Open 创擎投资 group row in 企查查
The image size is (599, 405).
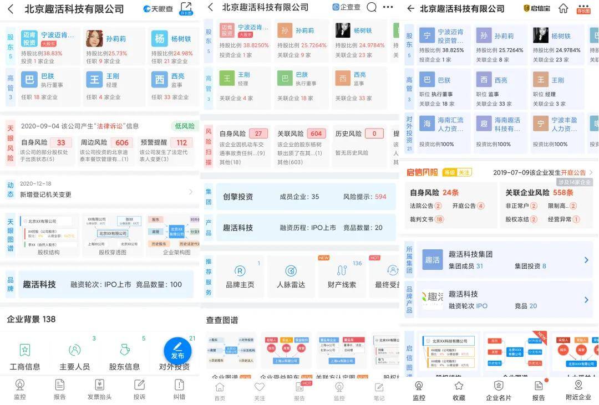[x=306, y=197]
